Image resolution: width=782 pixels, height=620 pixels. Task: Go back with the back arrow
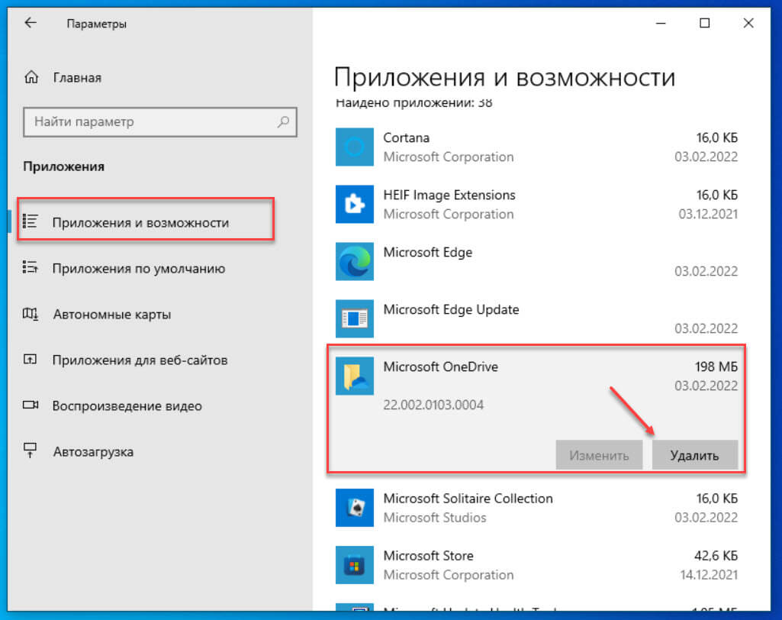pyautogui.click(x=31, y=23)
